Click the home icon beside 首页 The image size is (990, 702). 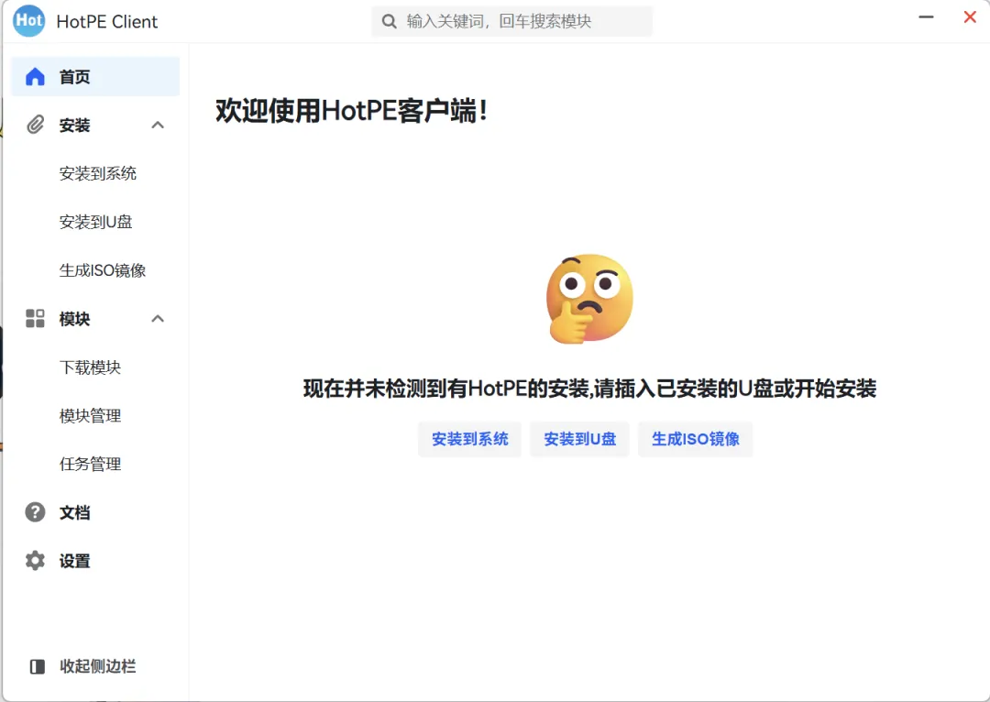(x=36, y=76)
